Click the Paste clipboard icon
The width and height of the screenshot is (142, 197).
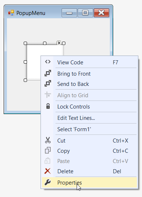[x=47, y=160]
